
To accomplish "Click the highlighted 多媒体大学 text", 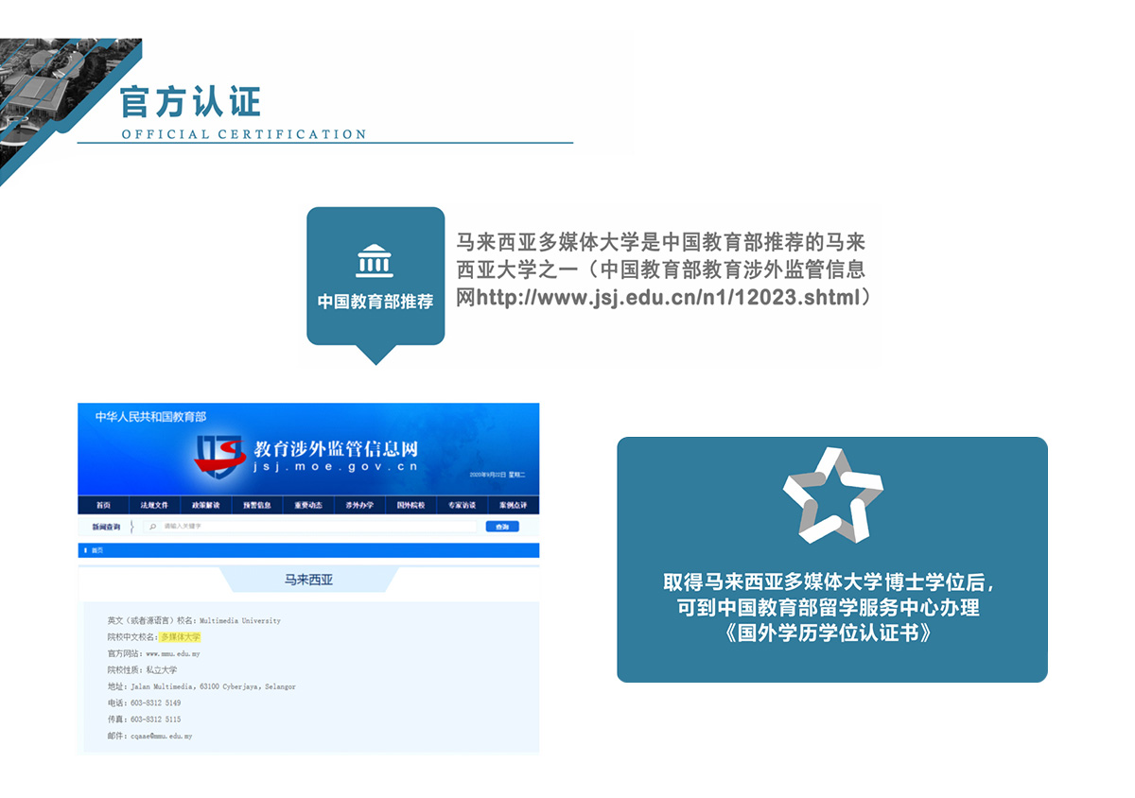I will 181,637.
